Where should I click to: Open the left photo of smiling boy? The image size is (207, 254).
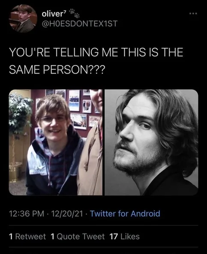(x=56, y=142)
